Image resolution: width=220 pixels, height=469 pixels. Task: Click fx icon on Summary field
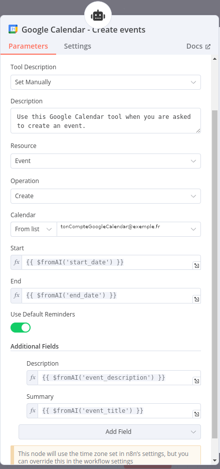click(33, 411)
